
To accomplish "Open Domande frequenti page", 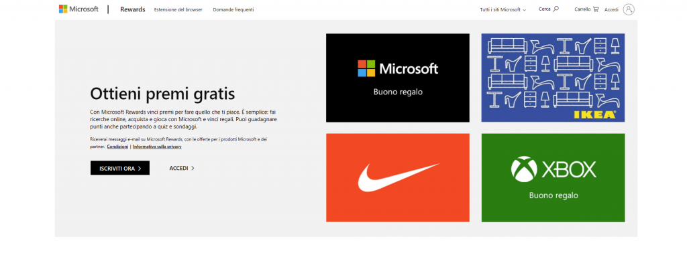I will tap(233, 9).
